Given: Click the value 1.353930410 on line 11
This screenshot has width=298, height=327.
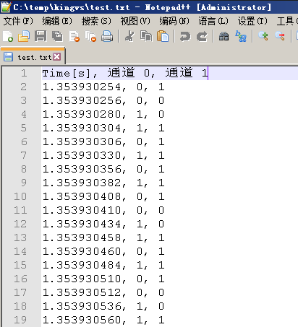Looking at the screenshot, I should (82, 210).
